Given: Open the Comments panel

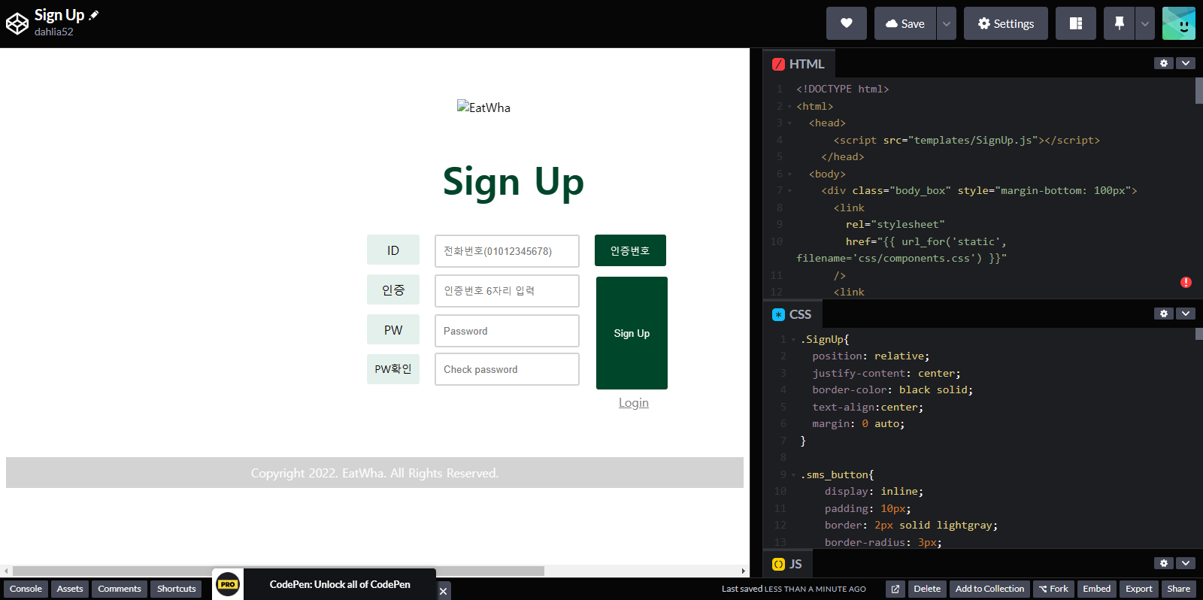Looking at the screenshot, I should tap(120, 589).
